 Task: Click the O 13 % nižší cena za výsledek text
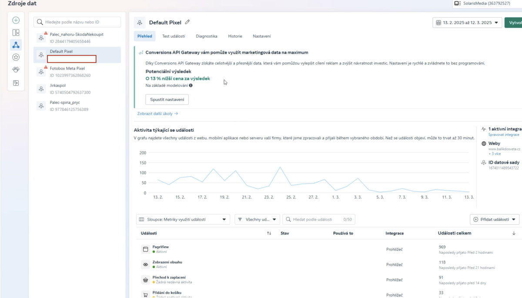pyautogui.click(x=178, y=79)
